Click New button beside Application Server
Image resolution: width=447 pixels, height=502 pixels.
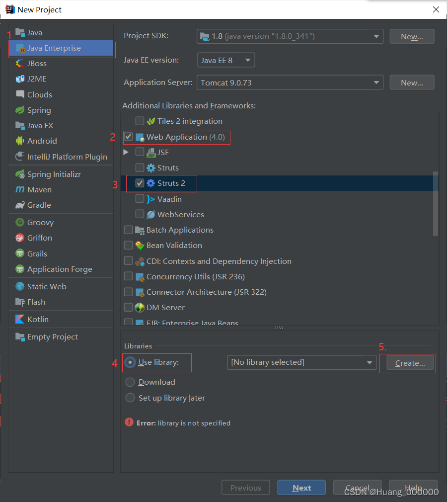412,83
